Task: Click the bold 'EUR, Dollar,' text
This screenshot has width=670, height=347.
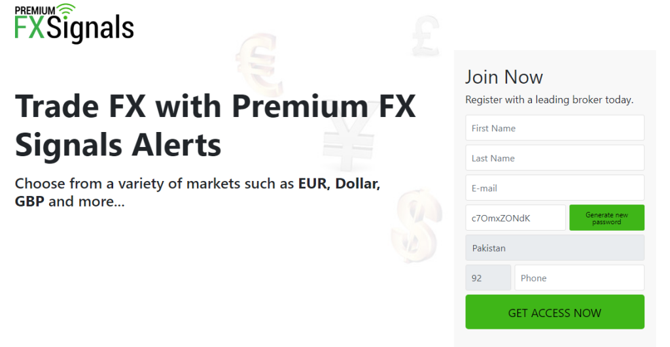Action: 339,184
